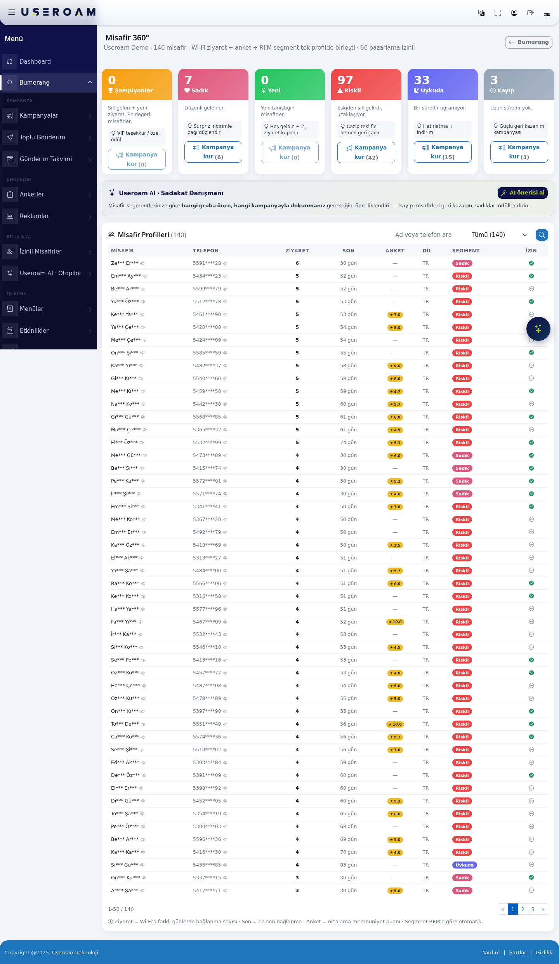Click Kampanya kur (42) for Riskli
Viewport: 559px width, 964px height.
[x=366, y=152]
